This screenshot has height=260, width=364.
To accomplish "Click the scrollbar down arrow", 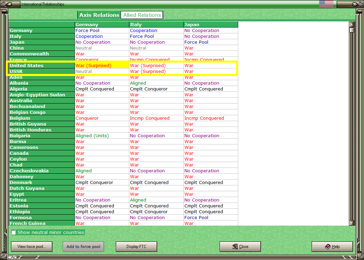I will point(352,223).
